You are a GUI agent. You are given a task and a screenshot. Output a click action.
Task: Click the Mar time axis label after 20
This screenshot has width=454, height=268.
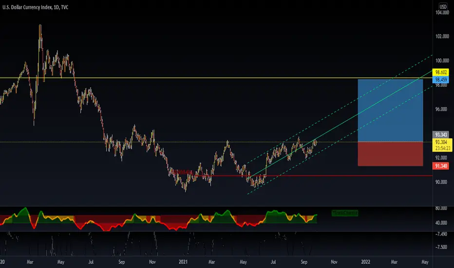(x=30, y=262)
